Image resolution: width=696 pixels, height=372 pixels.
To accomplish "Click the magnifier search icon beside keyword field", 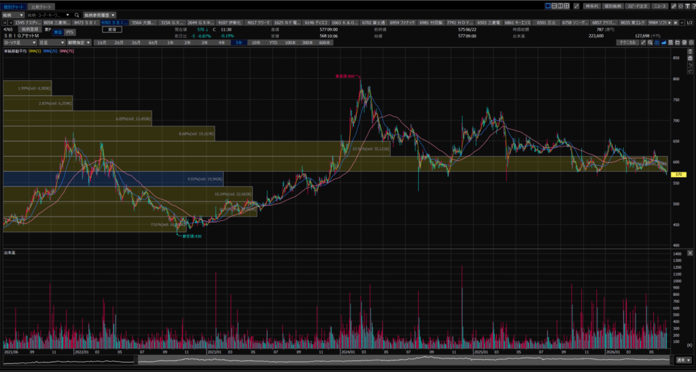I will click(x=76, y=15).
